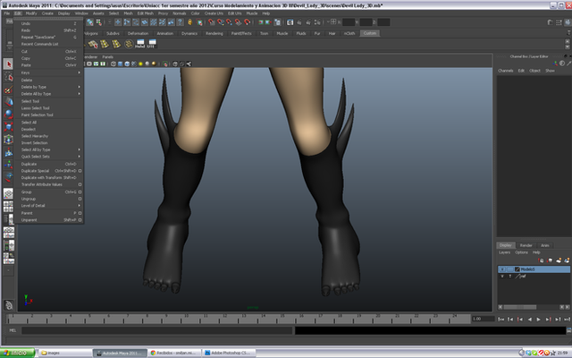Click the Windows Start button

click(x=18, y=352)
